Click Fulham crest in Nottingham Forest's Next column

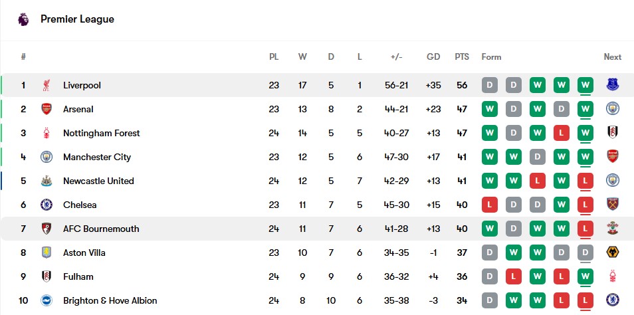pos(613,133)
